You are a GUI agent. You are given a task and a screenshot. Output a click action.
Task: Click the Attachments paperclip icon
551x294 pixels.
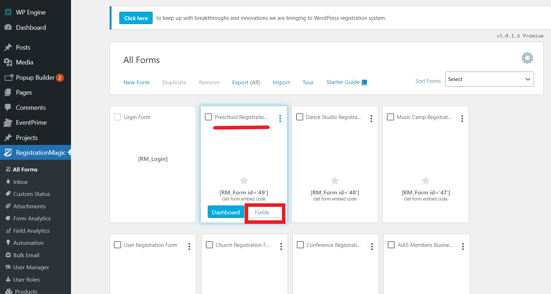(x=8, y=206)
